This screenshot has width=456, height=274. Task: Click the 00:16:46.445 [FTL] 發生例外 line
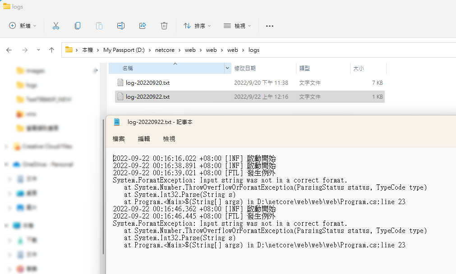pos(194,216)
